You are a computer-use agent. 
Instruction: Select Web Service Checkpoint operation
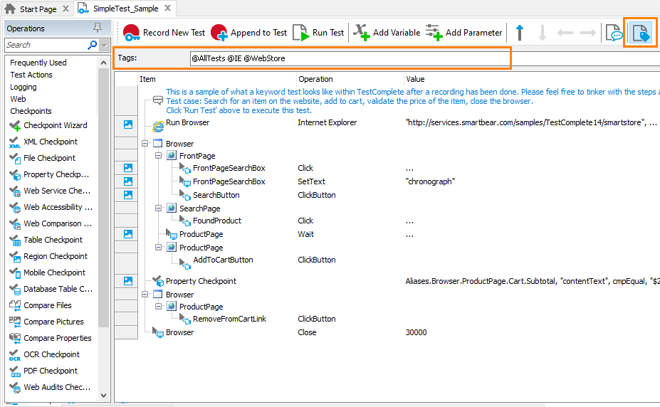(50, 191)
